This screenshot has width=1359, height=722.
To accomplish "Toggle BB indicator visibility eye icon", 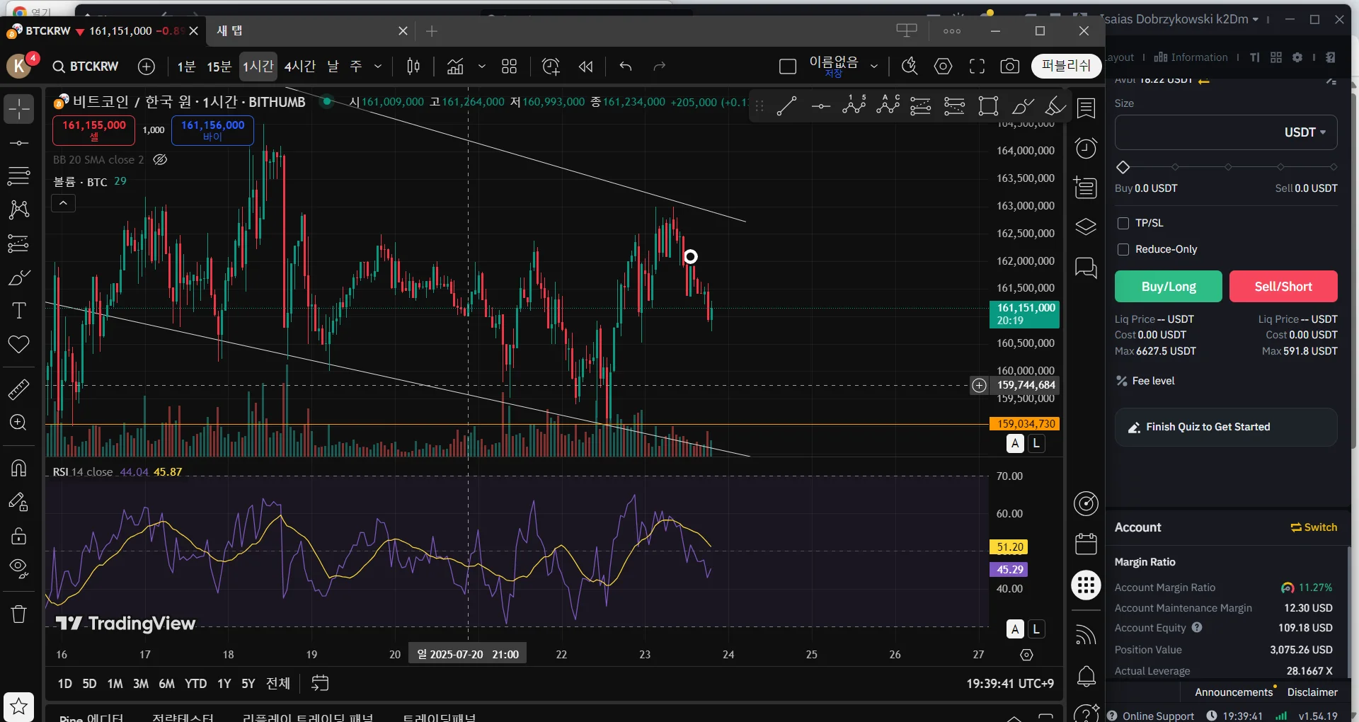I will pyautogui.click(x=160, y=159).
